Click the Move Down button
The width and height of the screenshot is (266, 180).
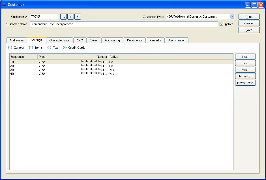[x=245, y=83]
